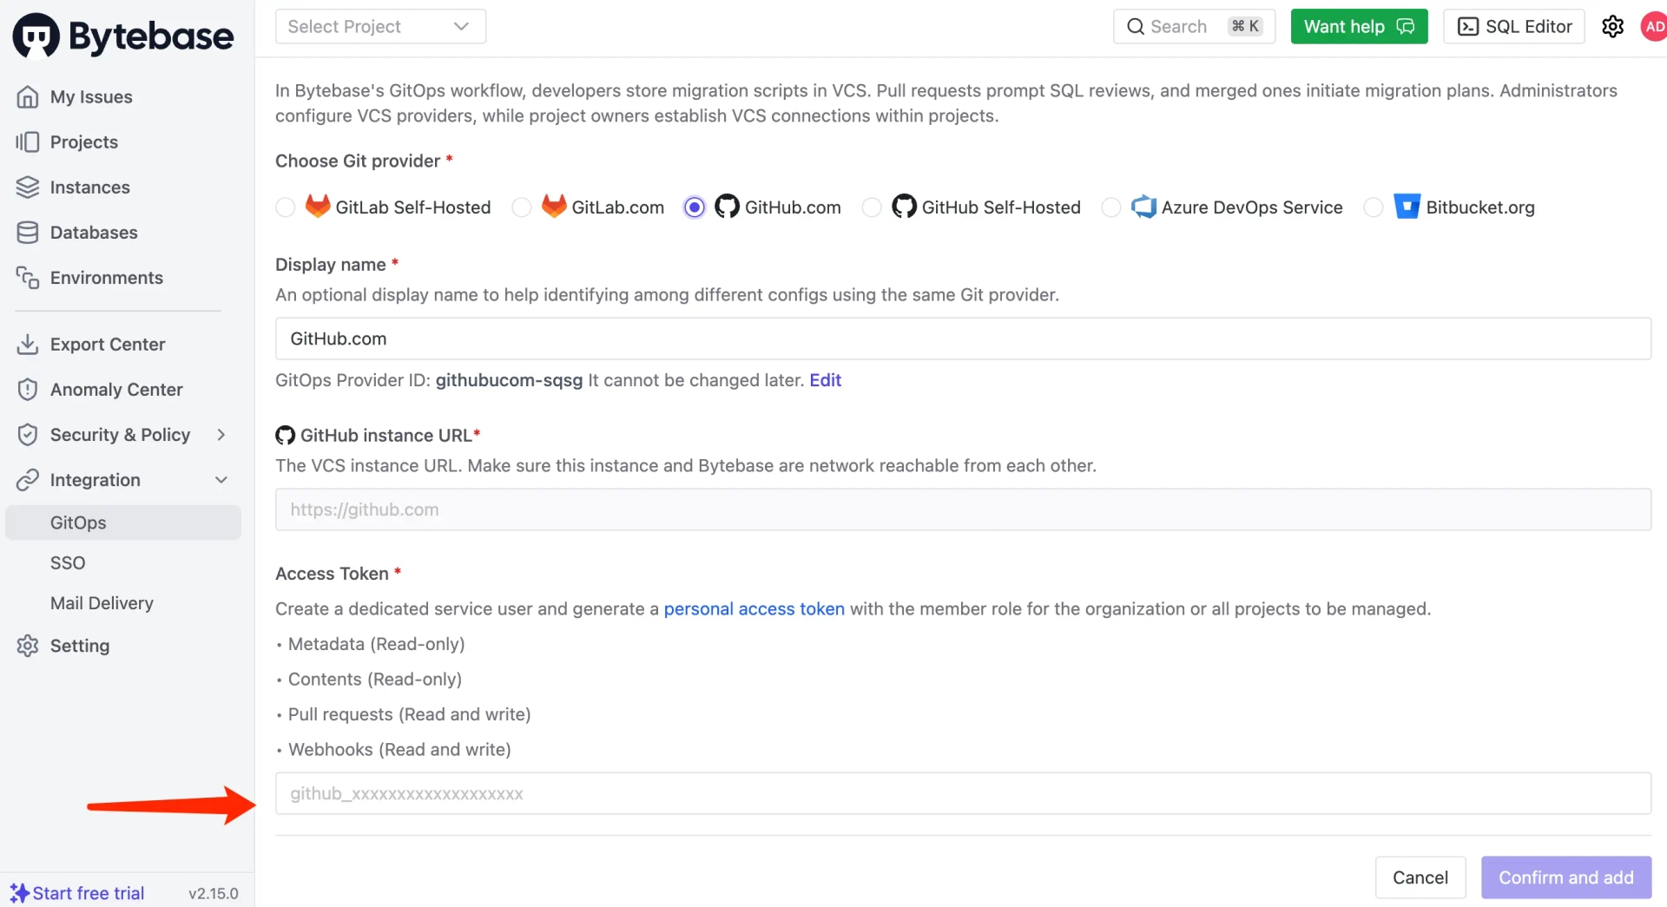Open GitOps in the sidebar
Viewport: 1667px width, 907px height.
[x=123, y=523]
